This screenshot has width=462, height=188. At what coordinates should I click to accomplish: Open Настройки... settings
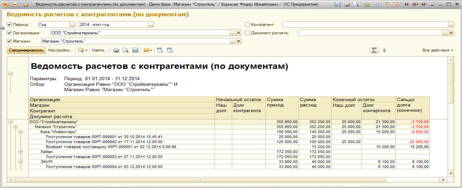[61, 50]
